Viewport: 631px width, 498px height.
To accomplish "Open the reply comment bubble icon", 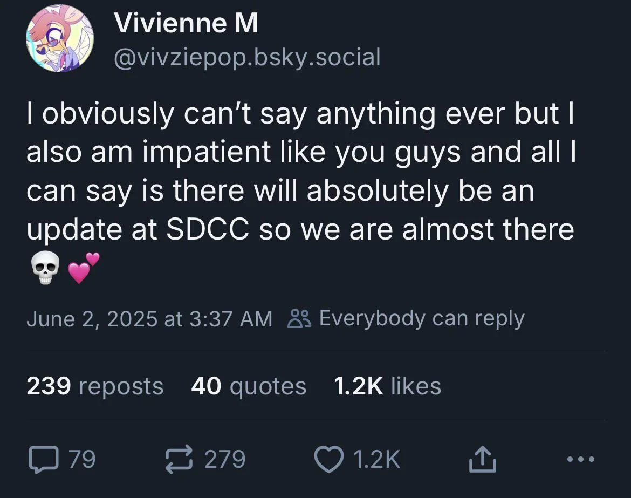I will coord(43,459).
